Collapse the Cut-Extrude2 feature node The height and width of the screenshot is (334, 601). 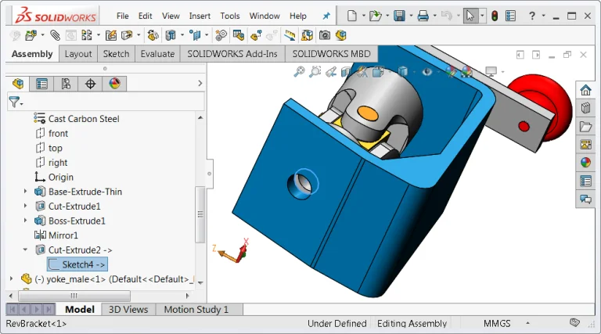pyautogui.click(x=25, y=250)
